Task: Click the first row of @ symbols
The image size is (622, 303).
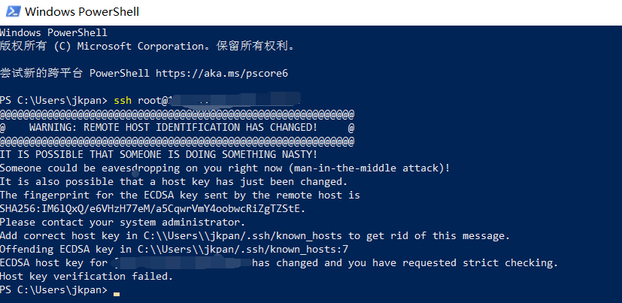Action: [177, 114]
